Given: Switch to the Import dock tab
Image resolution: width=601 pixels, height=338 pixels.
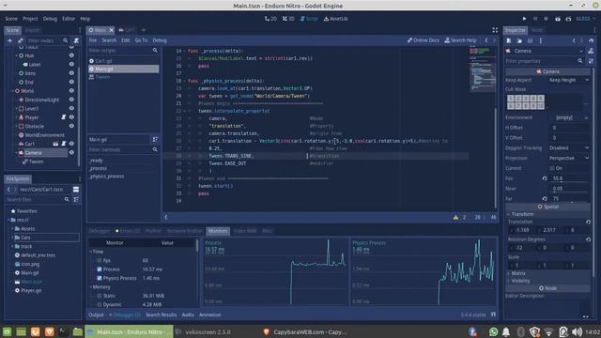Looking at the screenshot, I should [x=32, y=30].
